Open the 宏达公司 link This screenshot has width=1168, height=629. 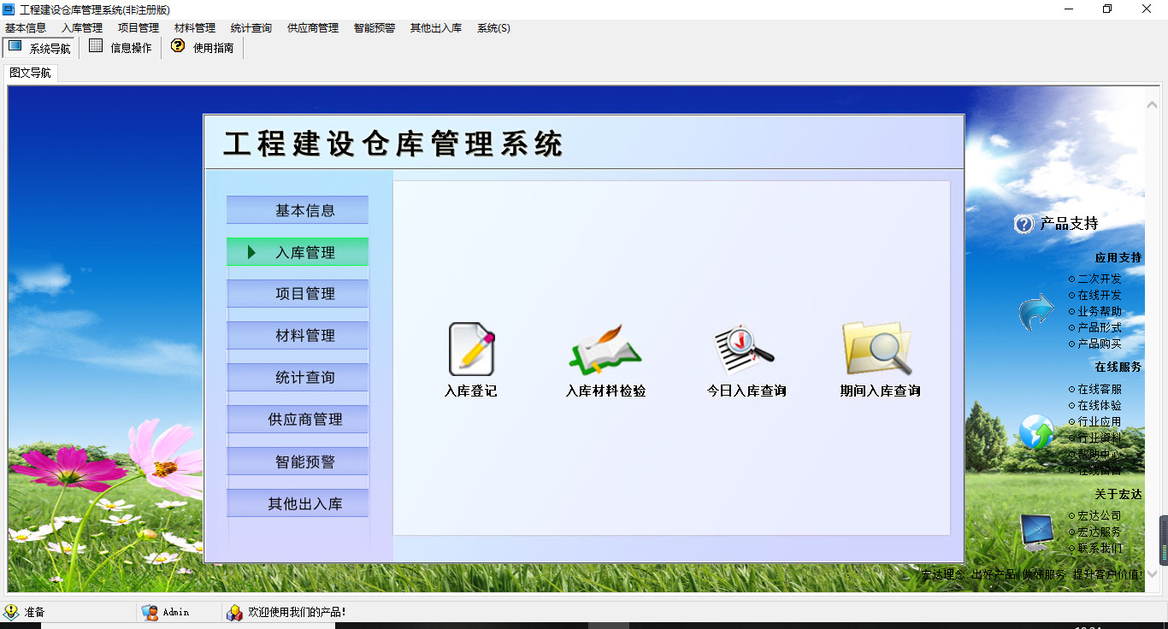pos(1099,515)
